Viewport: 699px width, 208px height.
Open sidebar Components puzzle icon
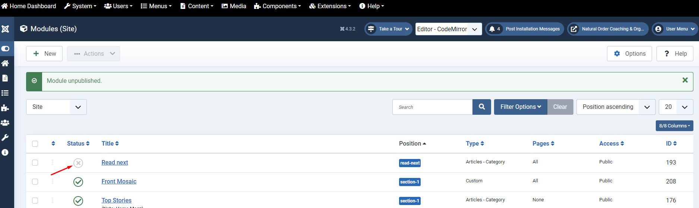point(5,108)
